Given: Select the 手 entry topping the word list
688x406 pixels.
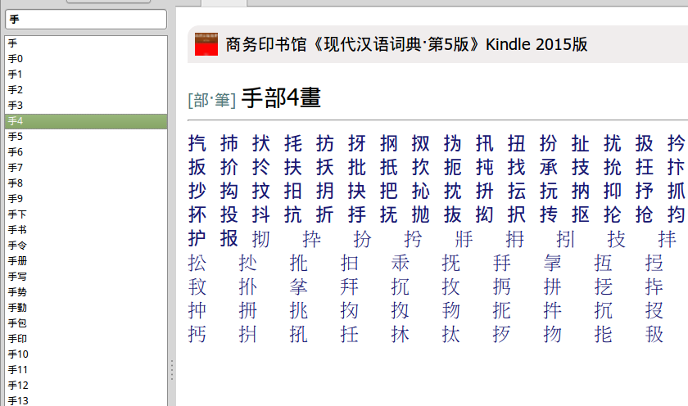Looking at the screenshot, I should 86,43.
